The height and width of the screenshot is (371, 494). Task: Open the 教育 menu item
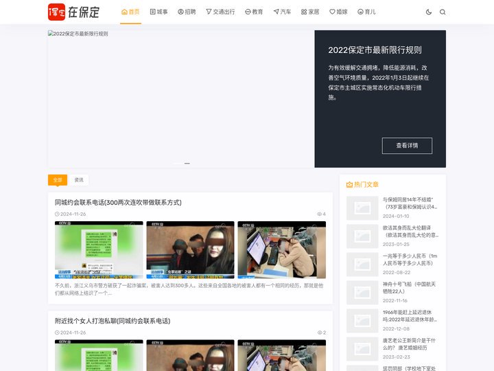[x=254, y=12]
